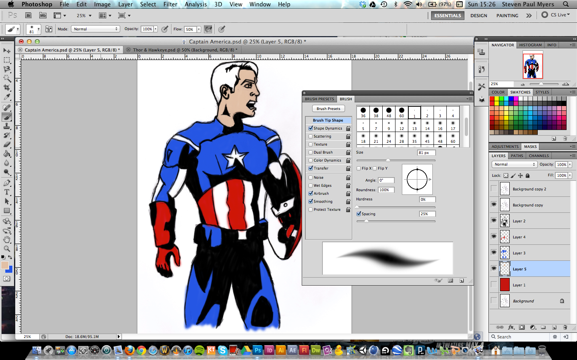The height and width of the screenshot is (360, 577).
Task: Hide Layer 2 visibility eye
Action: [494, 220]
